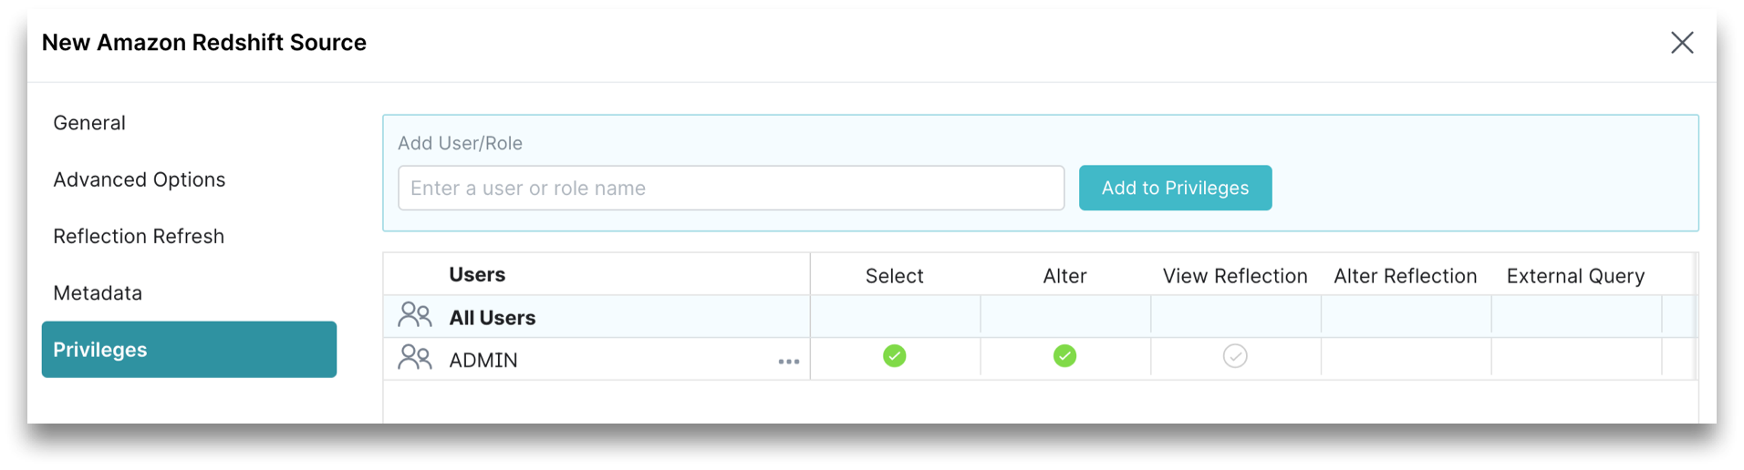Click the ADMIN user name
The width and height of the screenshot is (1744, 470).
(x=483, y=361)
